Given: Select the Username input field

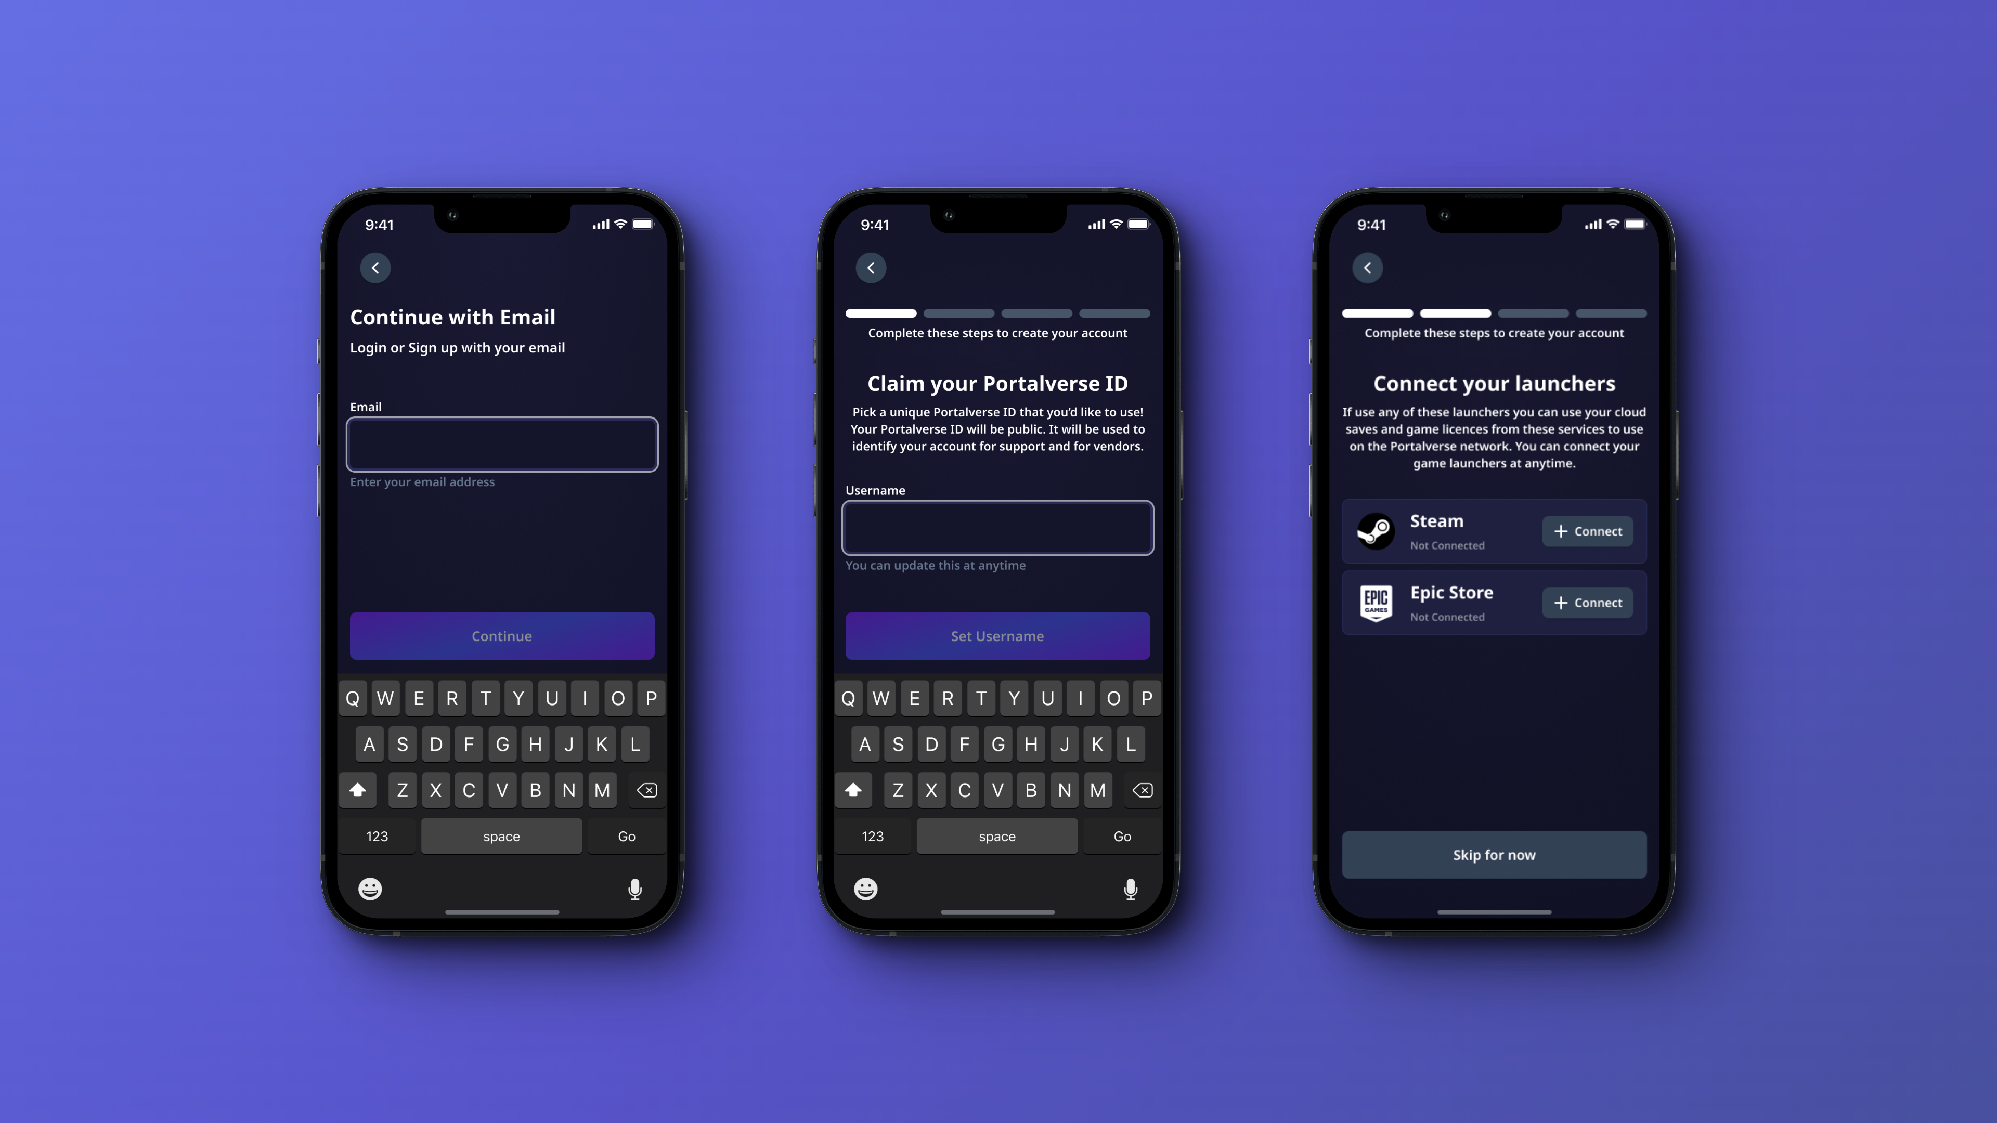Looking at the screenshot, I should pos(997,528).
